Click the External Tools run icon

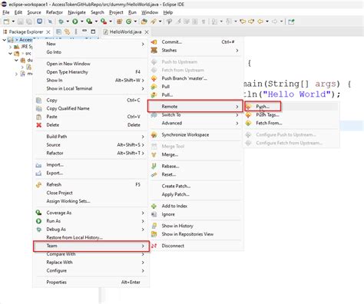104,21
